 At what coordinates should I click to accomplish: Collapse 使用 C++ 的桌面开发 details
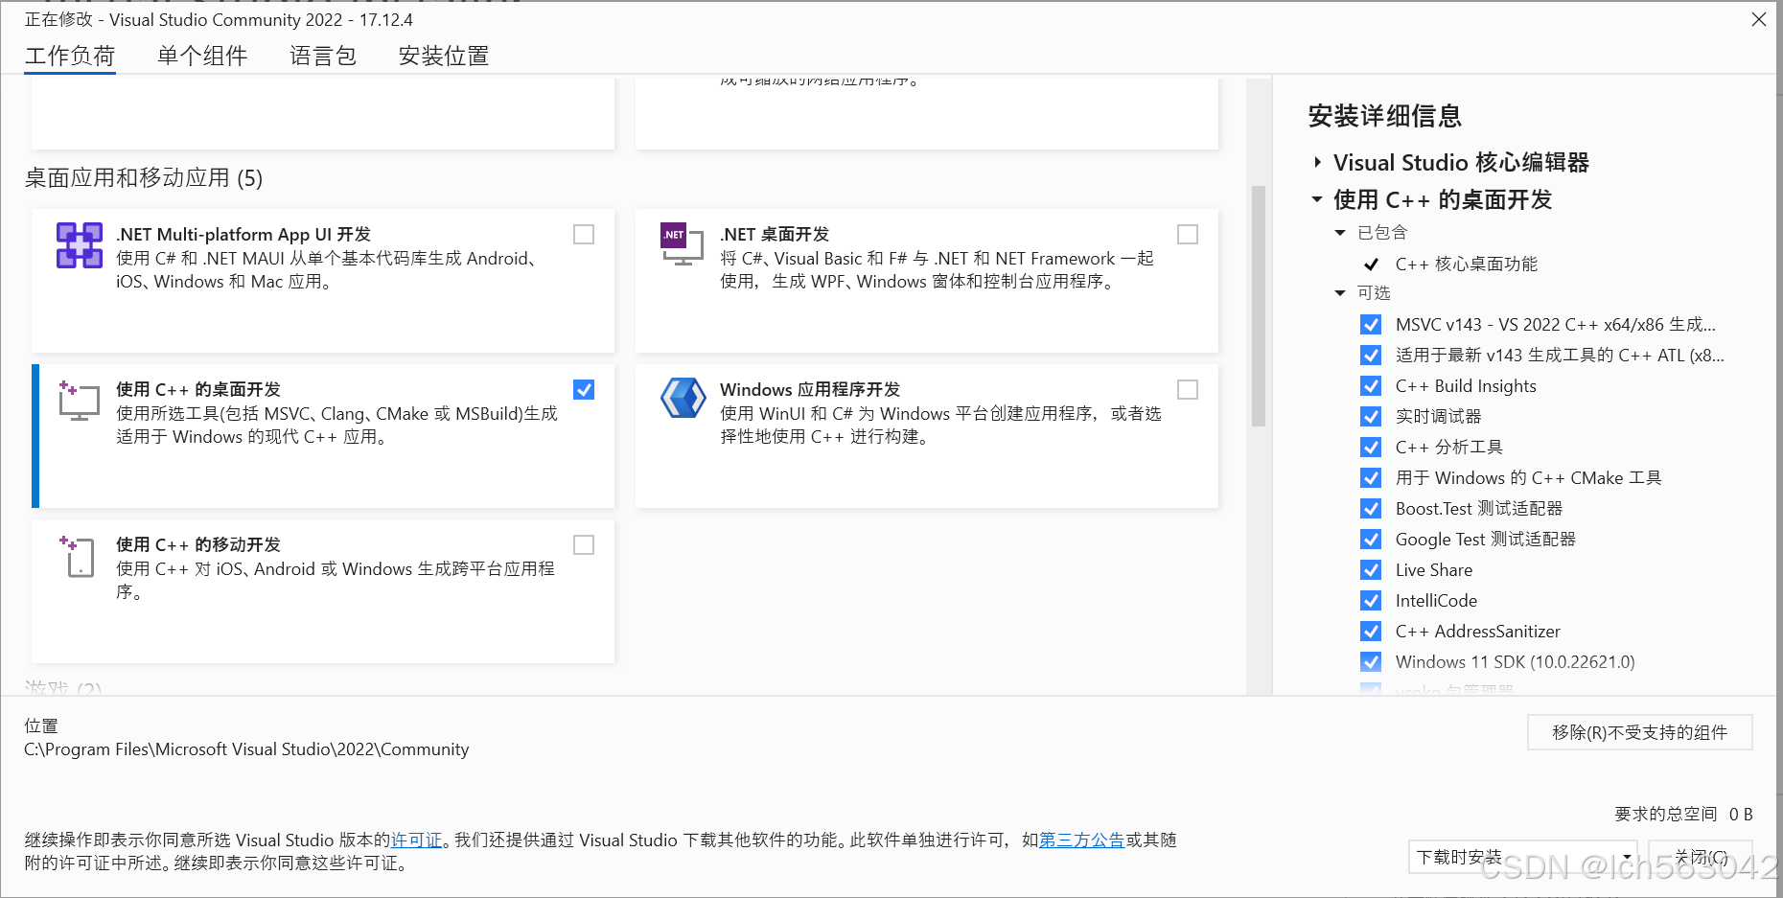click(x=1317, y=200)
